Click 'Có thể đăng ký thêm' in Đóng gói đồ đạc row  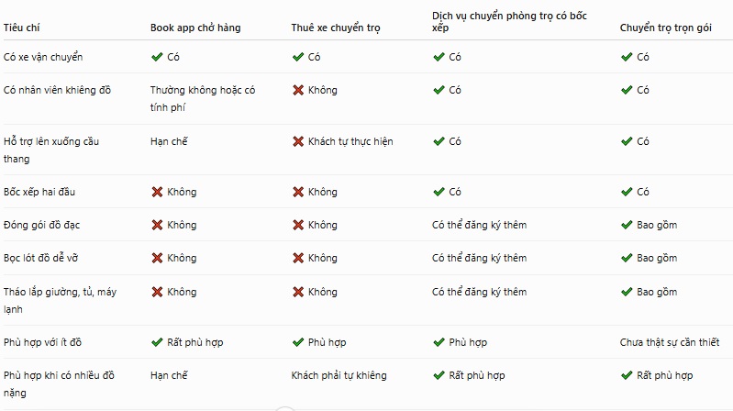[x=479, y=225]
